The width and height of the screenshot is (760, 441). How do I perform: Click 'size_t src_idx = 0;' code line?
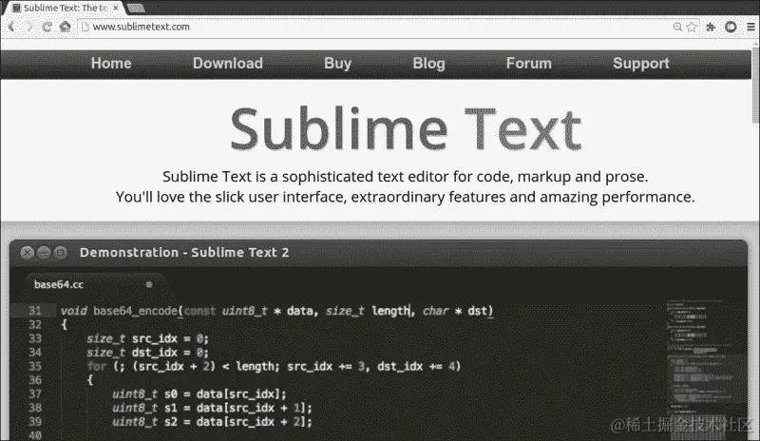[x=147, y=338]
